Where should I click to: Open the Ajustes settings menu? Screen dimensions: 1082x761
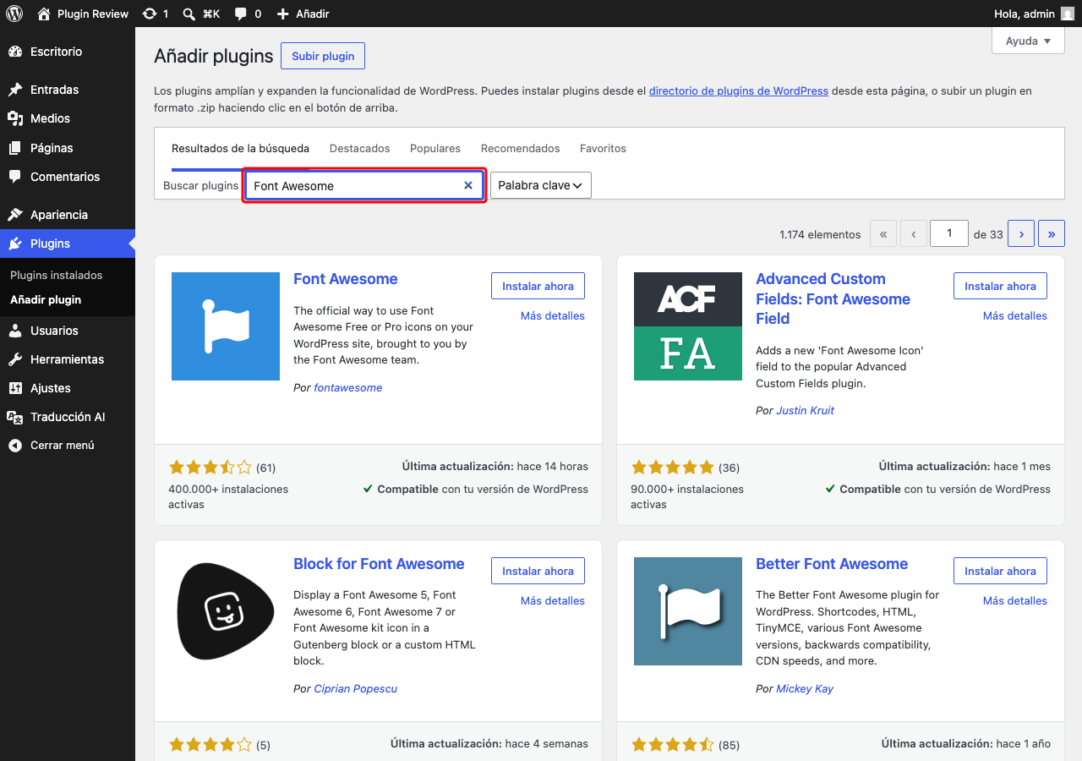pos(51,388)
